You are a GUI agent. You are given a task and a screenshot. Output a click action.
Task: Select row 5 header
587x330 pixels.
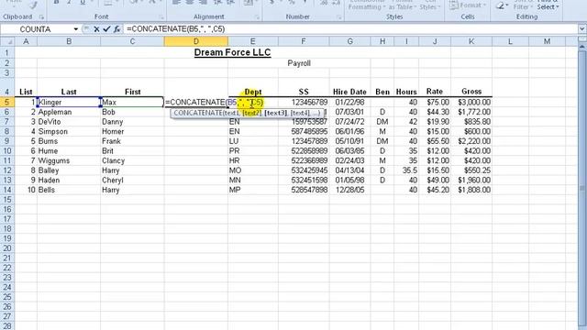pyautogui.click(x=7, y=102)
